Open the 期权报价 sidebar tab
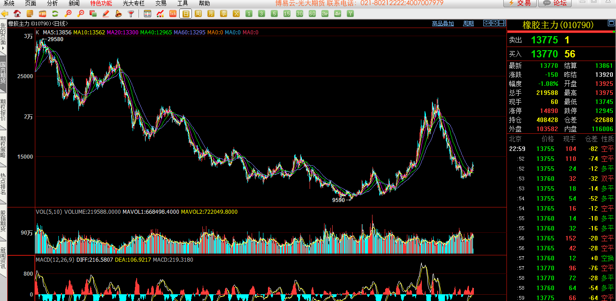616x301 pixels. (x=3, y=110)
